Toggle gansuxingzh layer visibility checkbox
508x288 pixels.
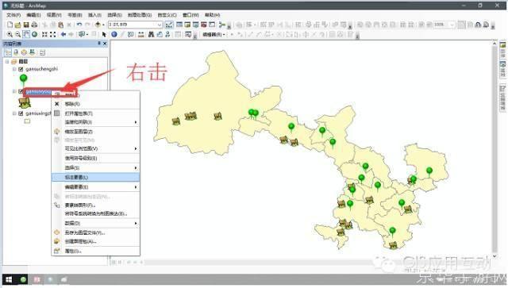21,113
